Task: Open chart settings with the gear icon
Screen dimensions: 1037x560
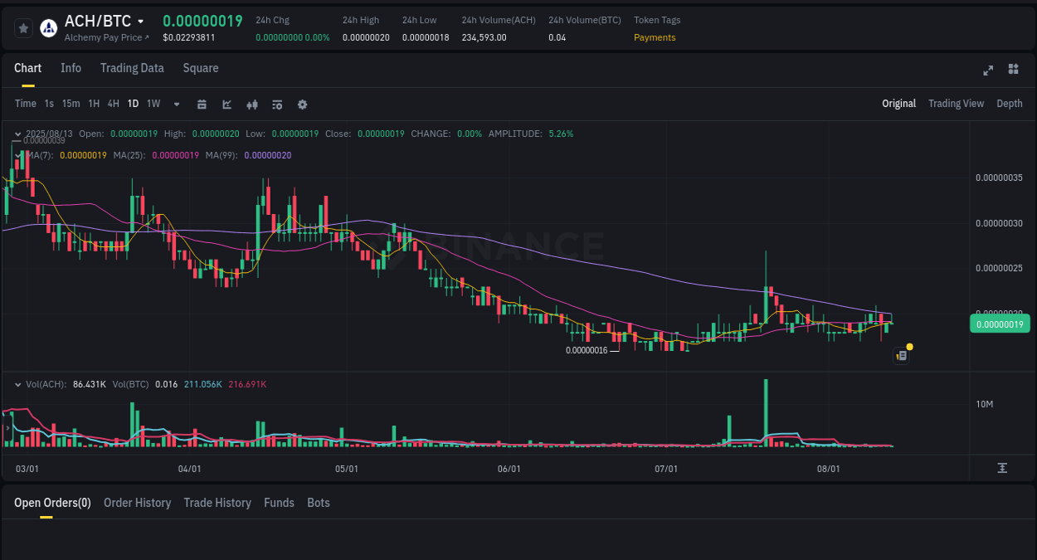Action: tap(302, 104)
